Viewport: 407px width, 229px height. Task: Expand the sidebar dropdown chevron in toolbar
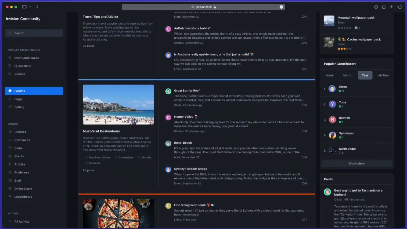coord(30,7)
